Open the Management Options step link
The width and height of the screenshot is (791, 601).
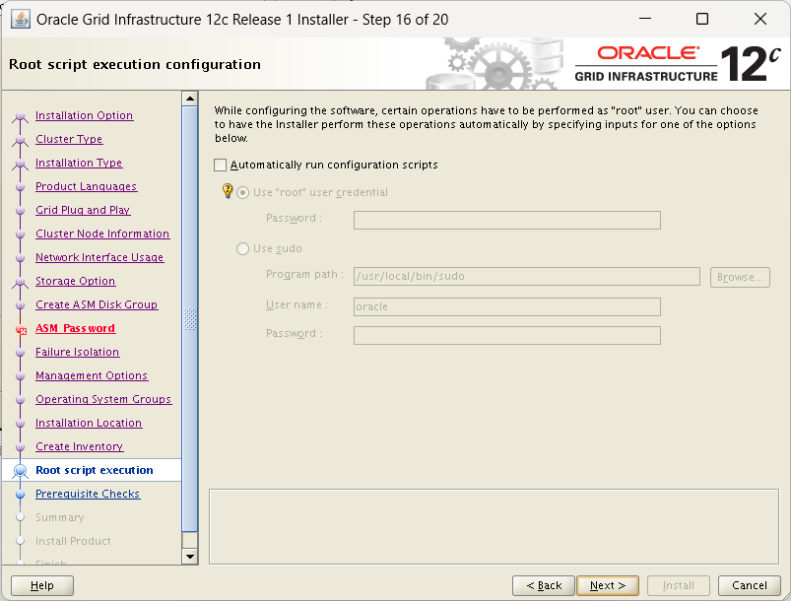coord(92,376)
